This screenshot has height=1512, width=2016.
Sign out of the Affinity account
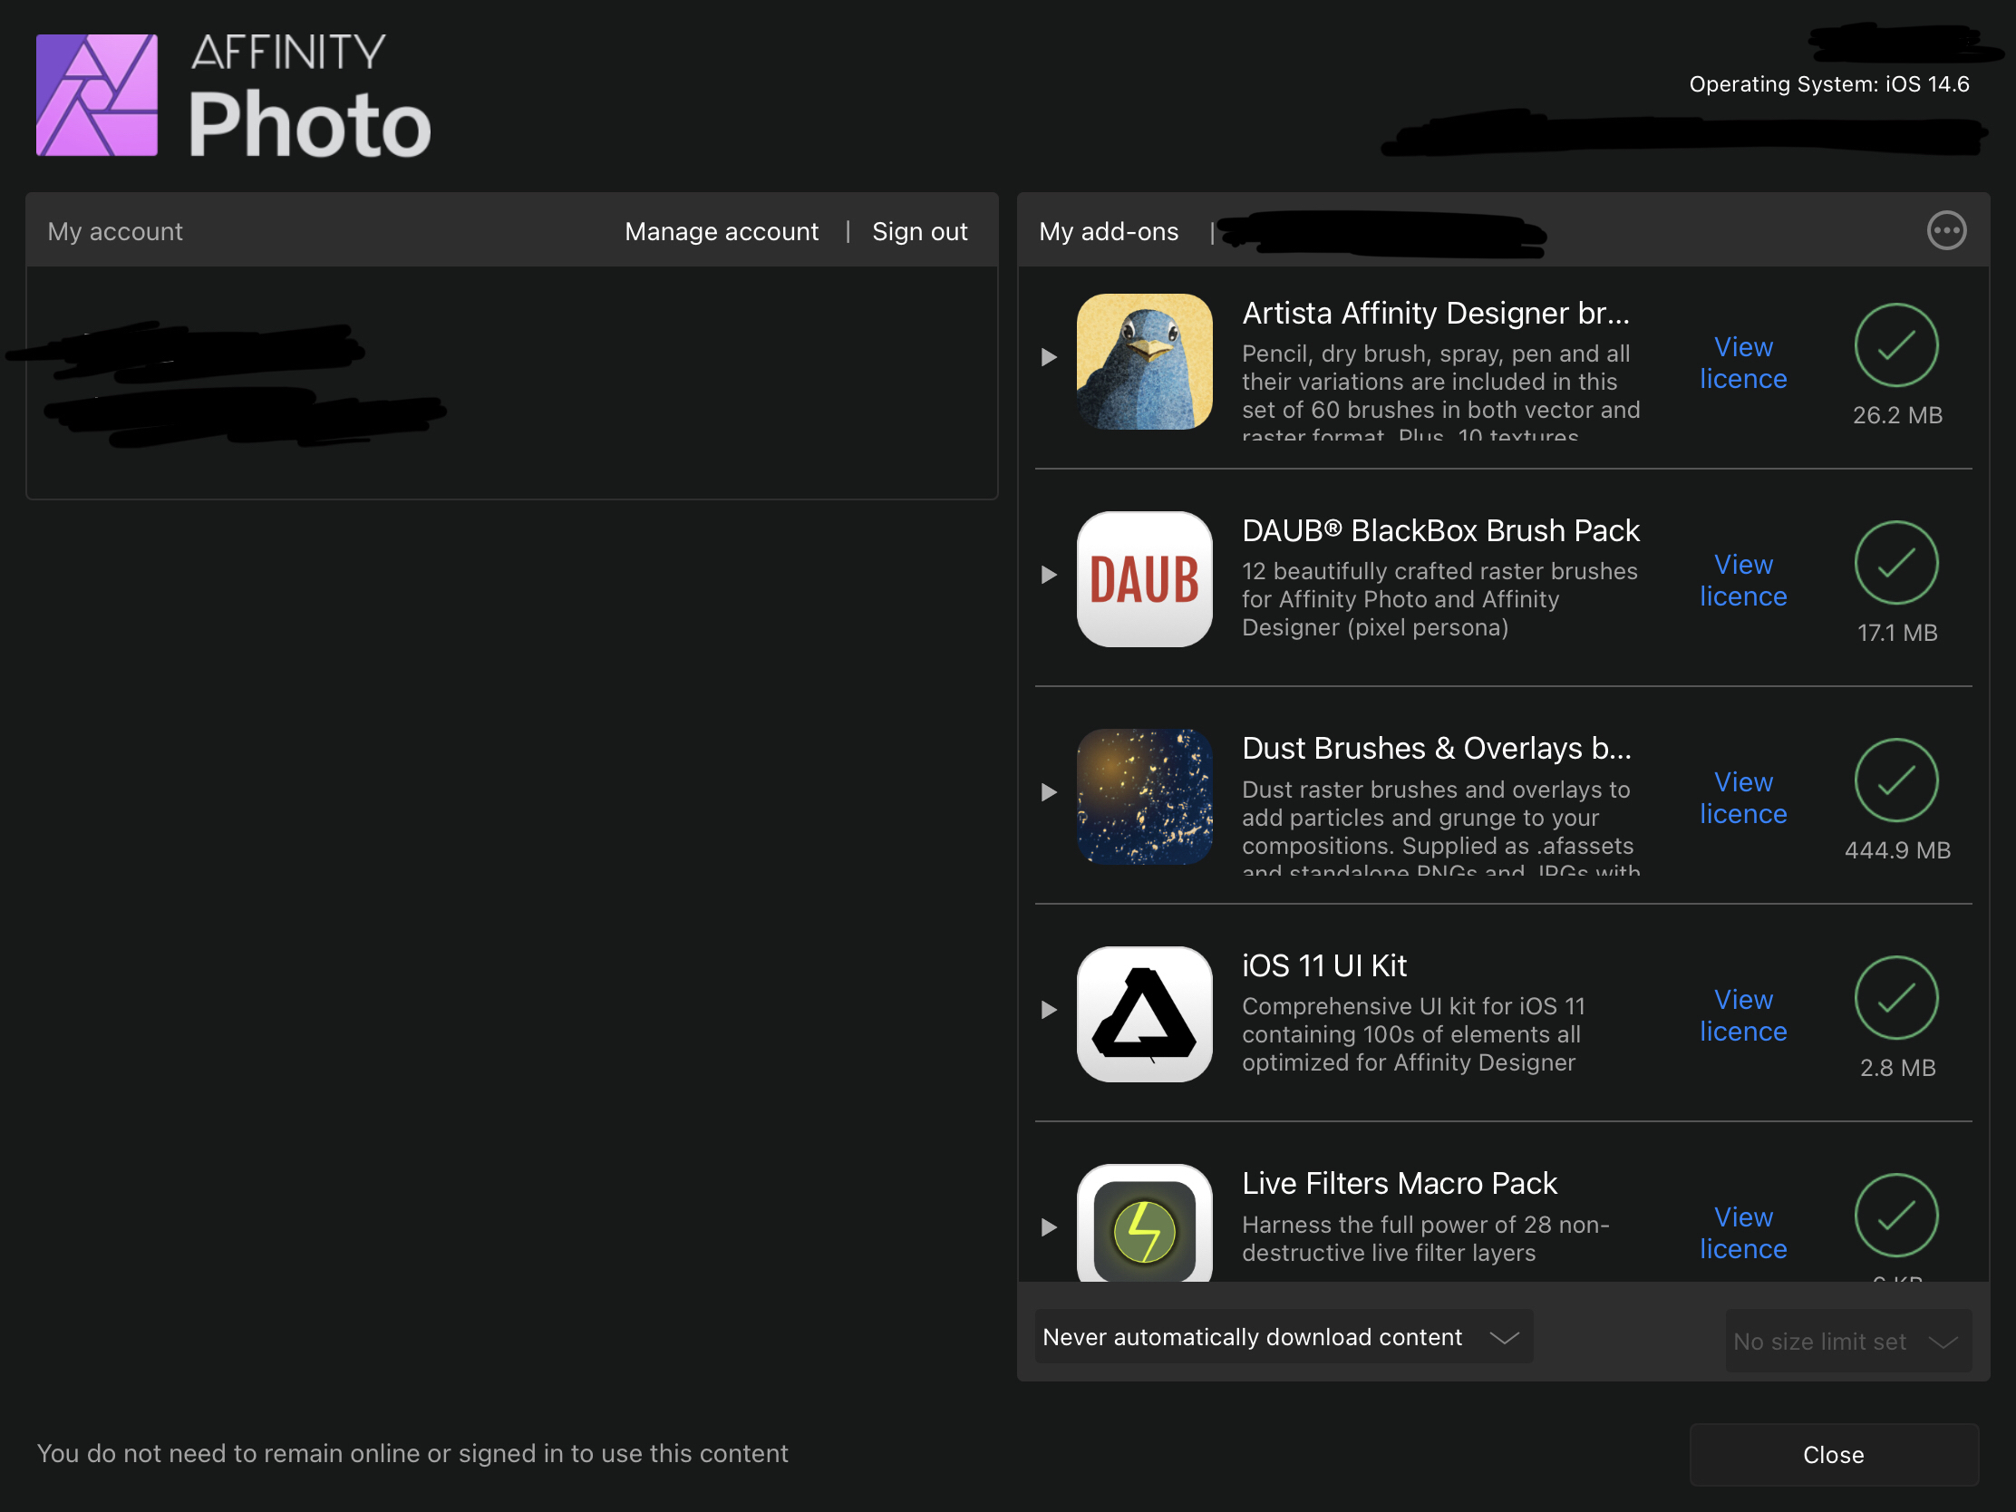[919, 231]
